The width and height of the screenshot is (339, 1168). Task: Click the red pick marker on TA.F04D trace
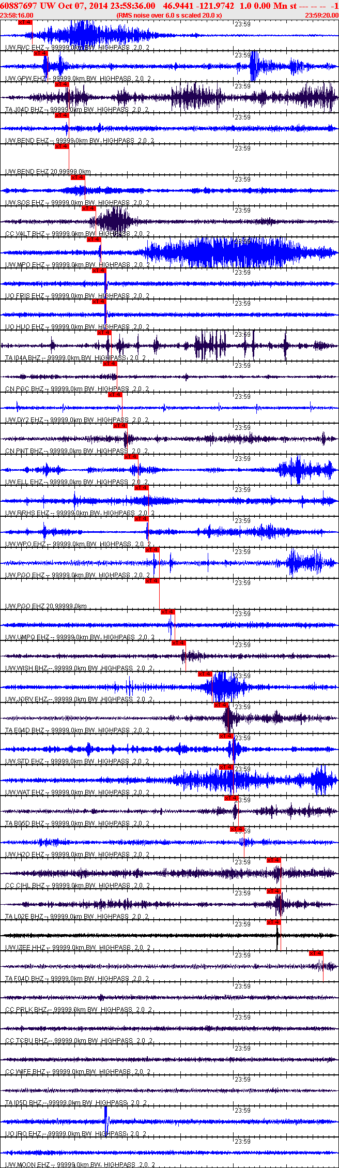(x=316, y=953)
